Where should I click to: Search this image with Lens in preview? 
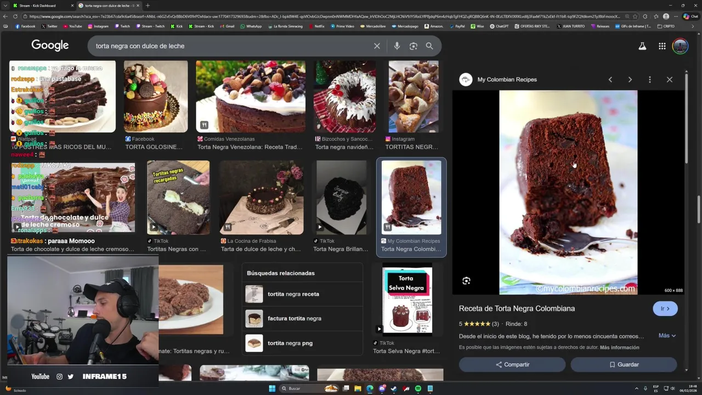pos(466,281)
